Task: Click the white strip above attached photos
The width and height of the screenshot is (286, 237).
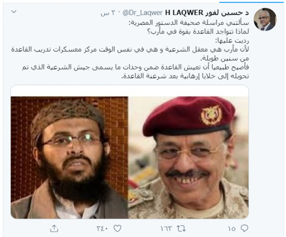Action: coord(130,91)
